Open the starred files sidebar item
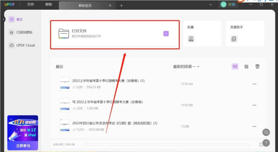The height and width of the screenshot is (152, 278). 21,32
